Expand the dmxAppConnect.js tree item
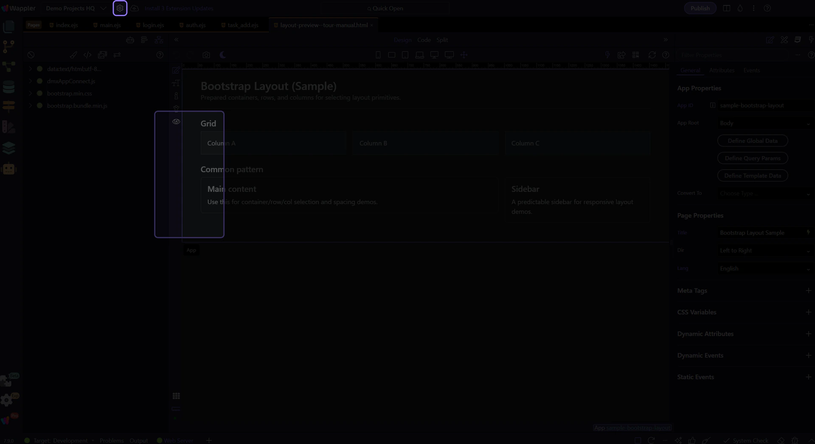Image resolution: width=815 pixels, height=444 pixels. pos(31,81)
